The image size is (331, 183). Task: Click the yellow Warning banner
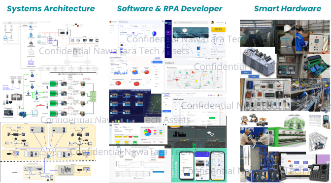[x=218, y=30]
